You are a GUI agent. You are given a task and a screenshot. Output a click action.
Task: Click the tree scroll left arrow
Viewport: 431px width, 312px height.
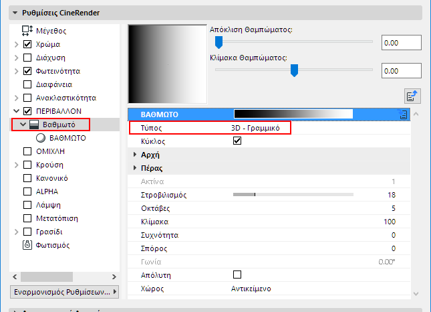pos(15,277)
